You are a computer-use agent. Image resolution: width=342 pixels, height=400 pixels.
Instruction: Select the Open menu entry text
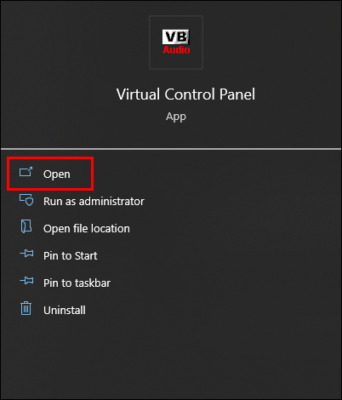coord(56,174)
